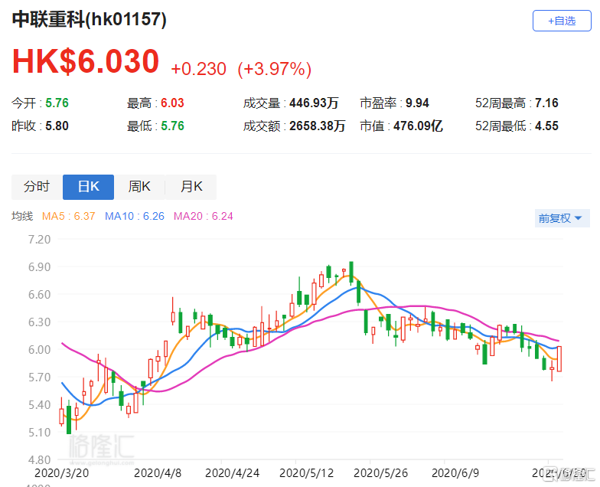Select the 日K chart tab
600x487 pixels.
[x=89, y=187]
